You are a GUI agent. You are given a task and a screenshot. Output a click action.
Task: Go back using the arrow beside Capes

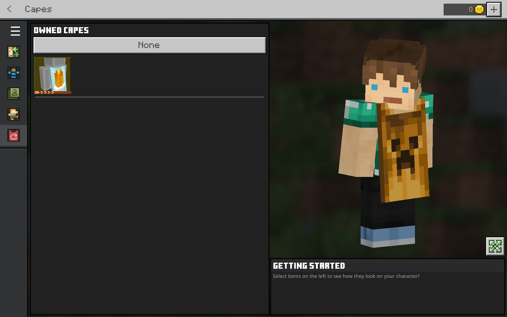[9, 9]
